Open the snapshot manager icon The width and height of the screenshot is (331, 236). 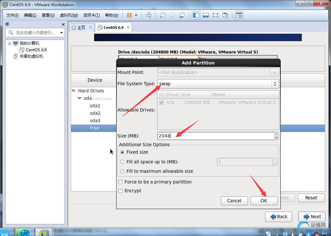[182, 15]
